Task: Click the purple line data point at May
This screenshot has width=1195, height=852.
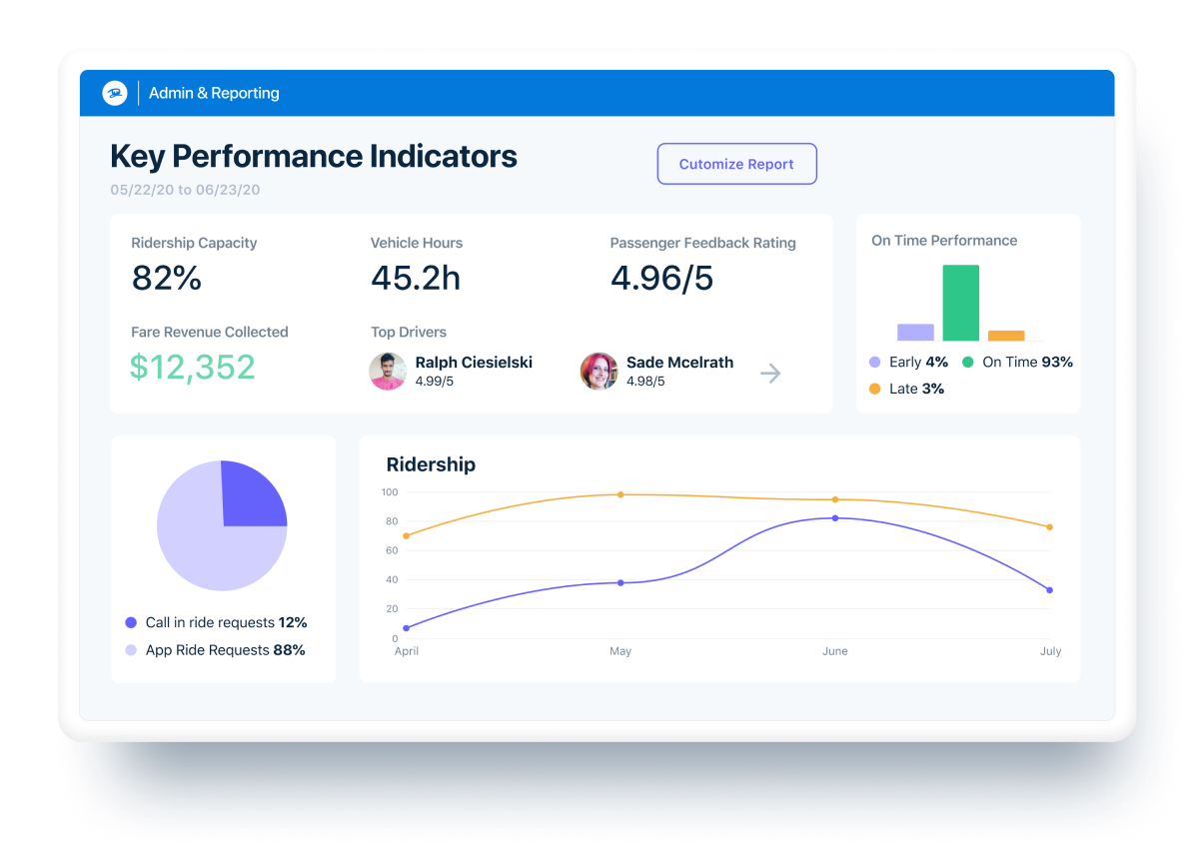Action: [620, 583]
